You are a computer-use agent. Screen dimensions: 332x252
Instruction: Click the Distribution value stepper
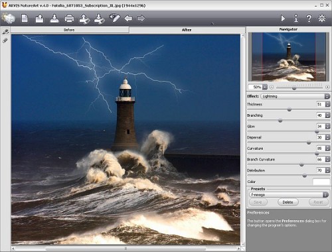click(327, 170)
